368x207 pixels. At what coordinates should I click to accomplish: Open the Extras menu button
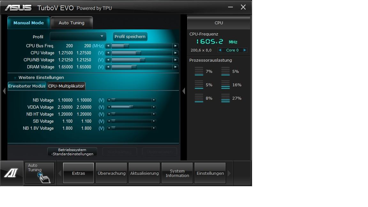(x=78, y=173)
